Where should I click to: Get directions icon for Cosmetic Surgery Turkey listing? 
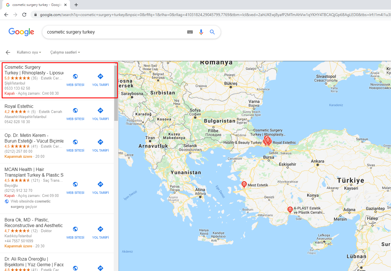pos(100,76)
